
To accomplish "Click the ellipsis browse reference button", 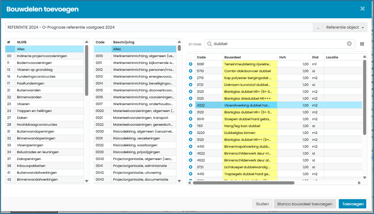I will point(318,27).
